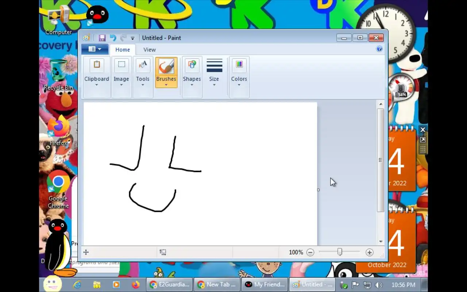Select the Recycle Bin desktop icon

point(58,75)
